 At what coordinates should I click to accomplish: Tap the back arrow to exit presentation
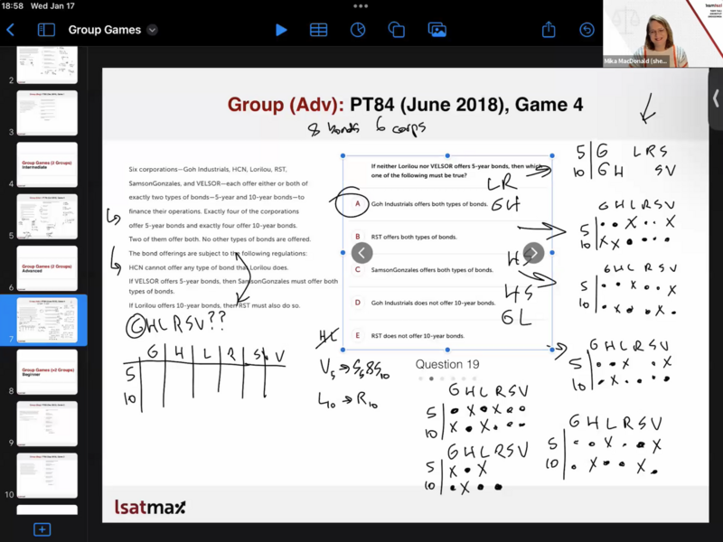[11, 30]
